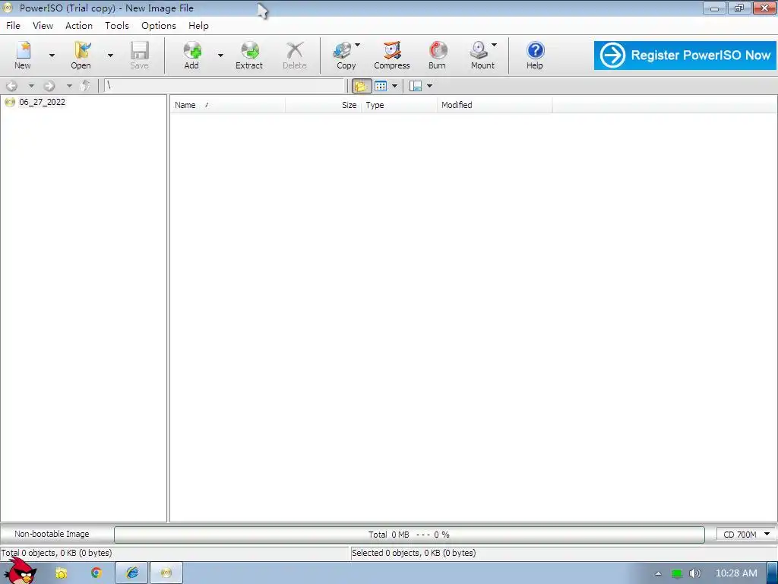Click the "Total 0 objects, 0 KB (0 bytes)" status text

pyautogui.click(x=56, y=554)
